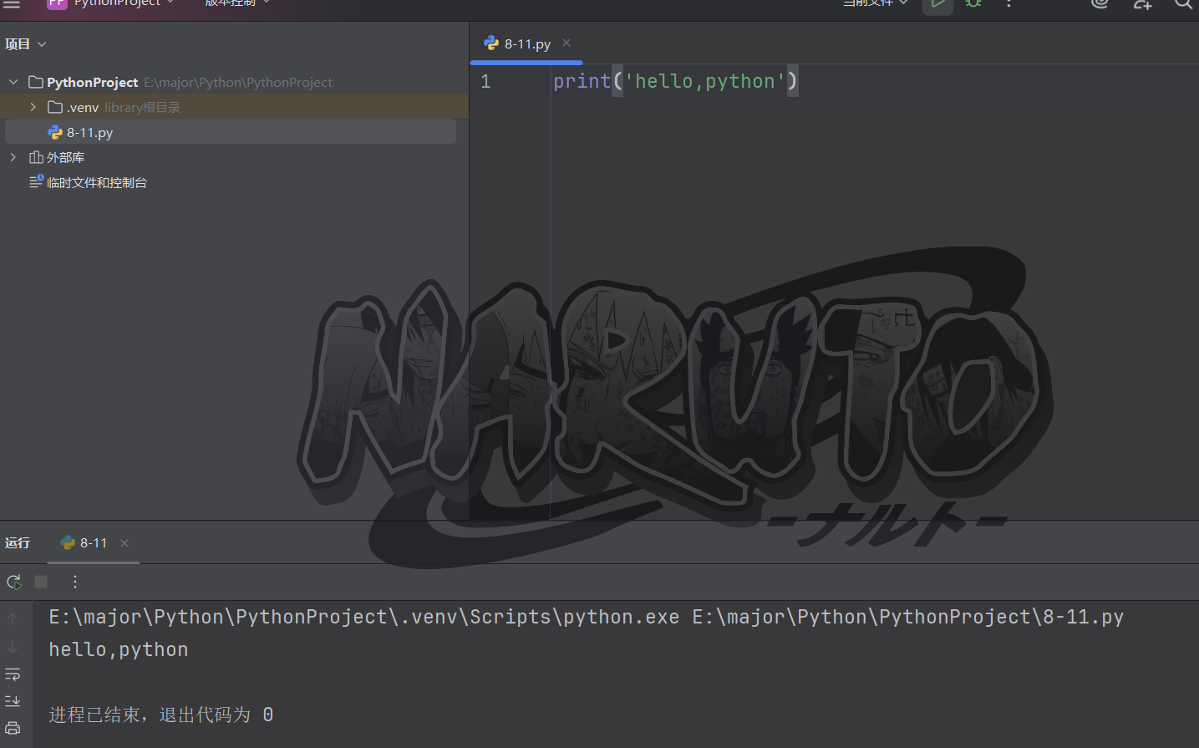Jump down the stack trace arrow
Image resolution: width=1199 pixels, height=748 pixels.
[x=13, y=646]
